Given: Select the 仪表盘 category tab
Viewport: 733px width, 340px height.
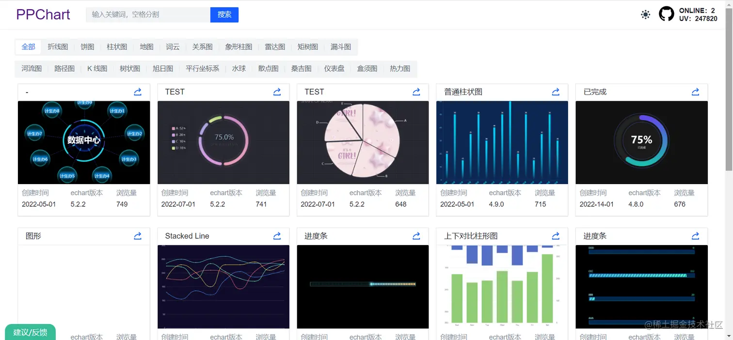Looking at the screenshot, I should [334, 69].
